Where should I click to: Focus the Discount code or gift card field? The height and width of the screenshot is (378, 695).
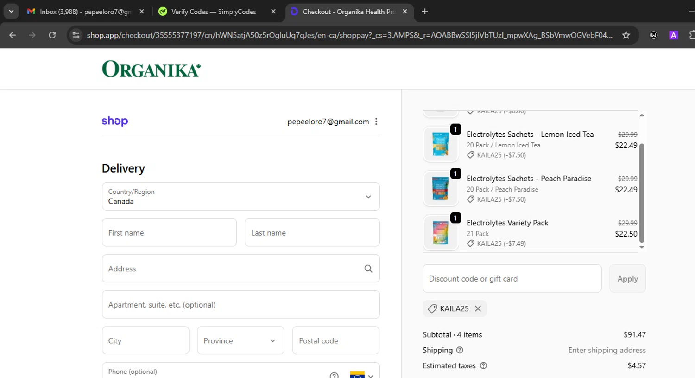[512, 279]
